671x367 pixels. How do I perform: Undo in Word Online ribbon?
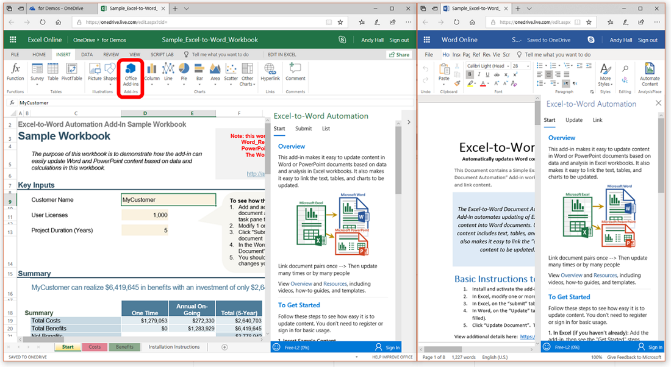pyautogui.click(x=425, y=69)
